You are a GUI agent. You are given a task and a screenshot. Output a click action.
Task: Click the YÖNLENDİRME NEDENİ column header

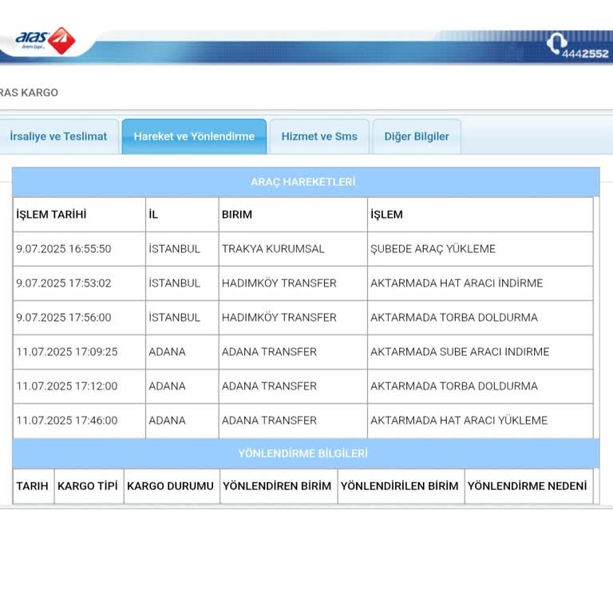point(528,486)
